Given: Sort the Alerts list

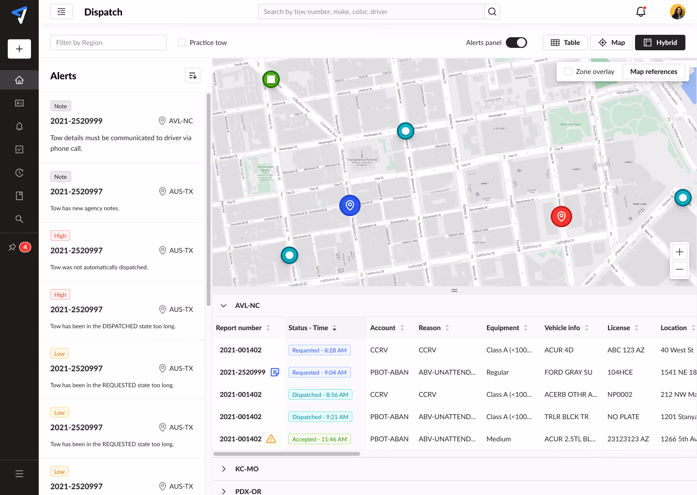Looking at the screenshot, I should 193,75.
